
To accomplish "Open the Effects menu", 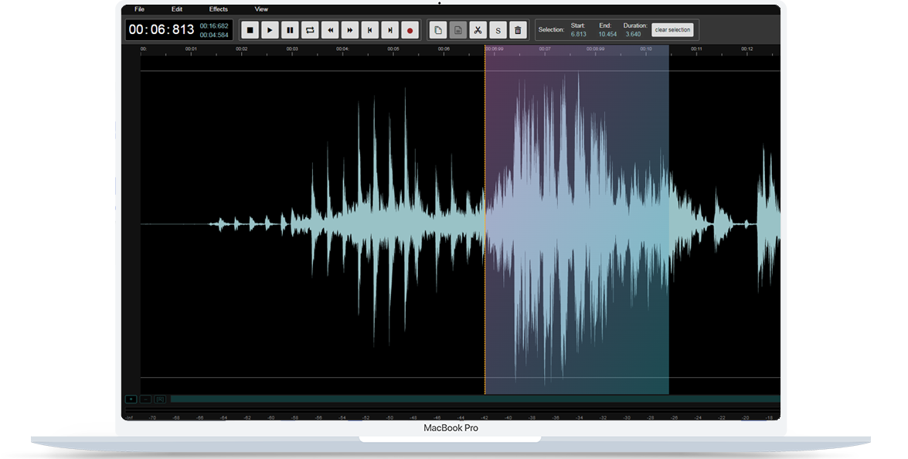I will [219, 9].
